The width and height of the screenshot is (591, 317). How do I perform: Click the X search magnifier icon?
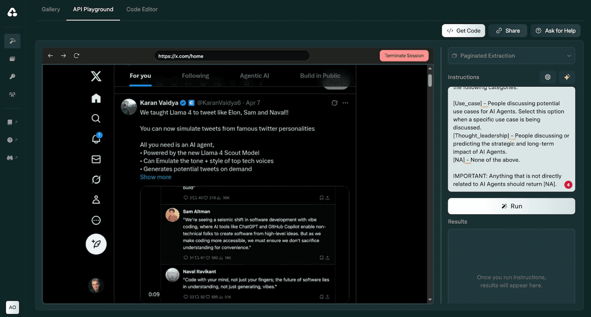[x=96, y=118]
